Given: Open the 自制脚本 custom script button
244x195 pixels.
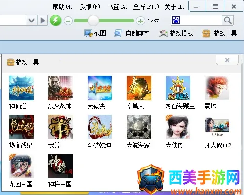Looking at the screenshot, I should click(132, 33).
